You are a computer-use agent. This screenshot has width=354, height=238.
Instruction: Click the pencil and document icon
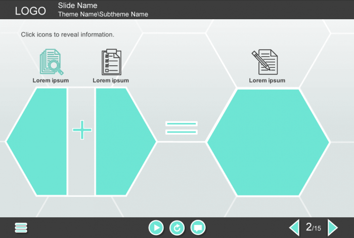[x=264, y=62]
